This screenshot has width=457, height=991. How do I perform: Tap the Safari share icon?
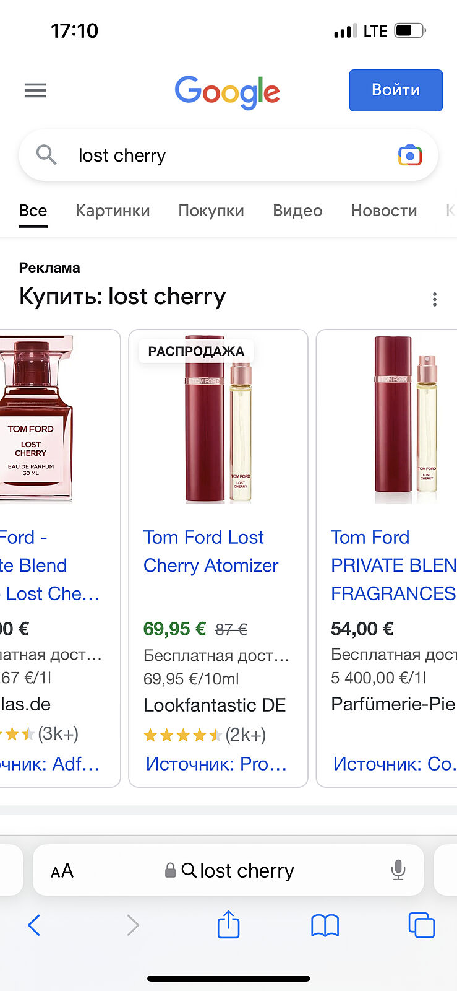[228, 925]
